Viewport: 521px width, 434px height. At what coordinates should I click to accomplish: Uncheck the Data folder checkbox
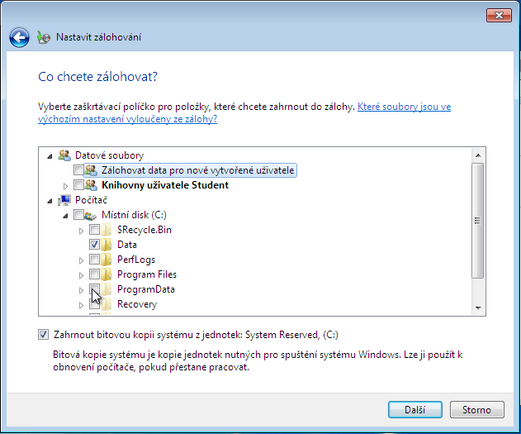tap(94, 245)
